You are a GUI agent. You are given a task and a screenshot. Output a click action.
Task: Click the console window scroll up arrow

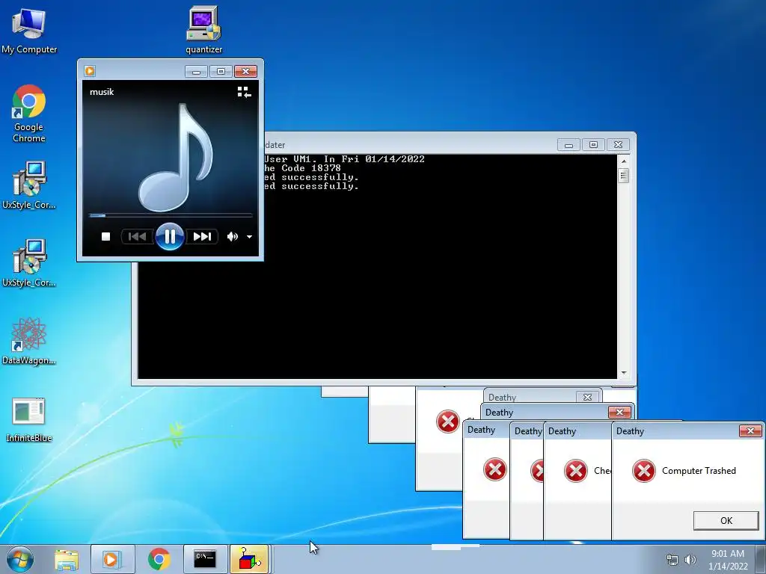click(623, 161)
